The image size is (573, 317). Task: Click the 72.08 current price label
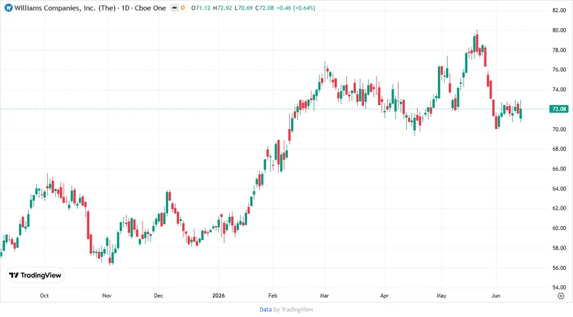[x=559, y=109]
